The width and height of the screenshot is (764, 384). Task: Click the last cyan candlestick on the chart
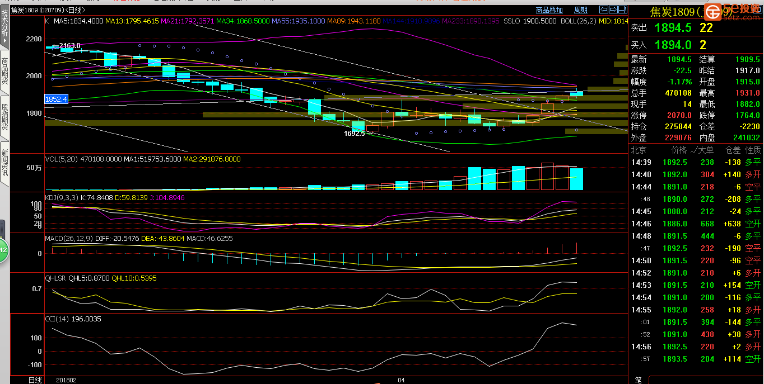pos(576,93)
